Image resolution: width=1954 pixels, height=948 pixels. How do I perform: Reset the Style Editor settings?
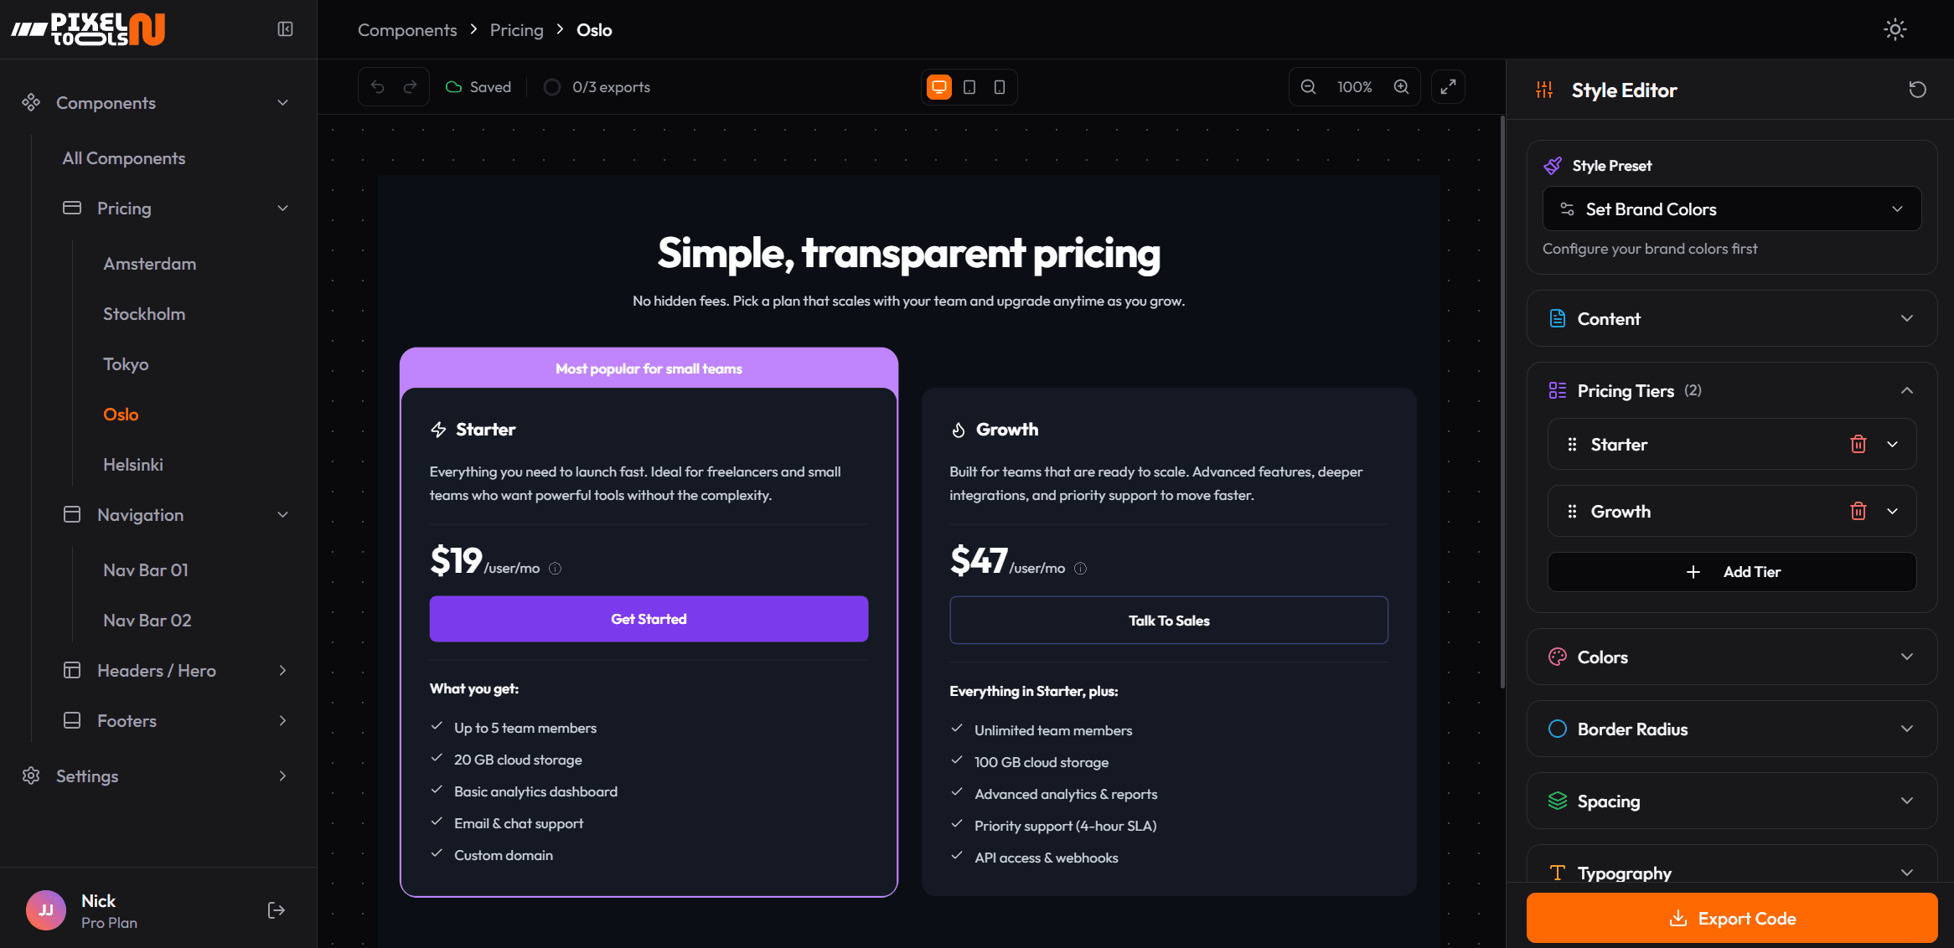[1917, 89]
